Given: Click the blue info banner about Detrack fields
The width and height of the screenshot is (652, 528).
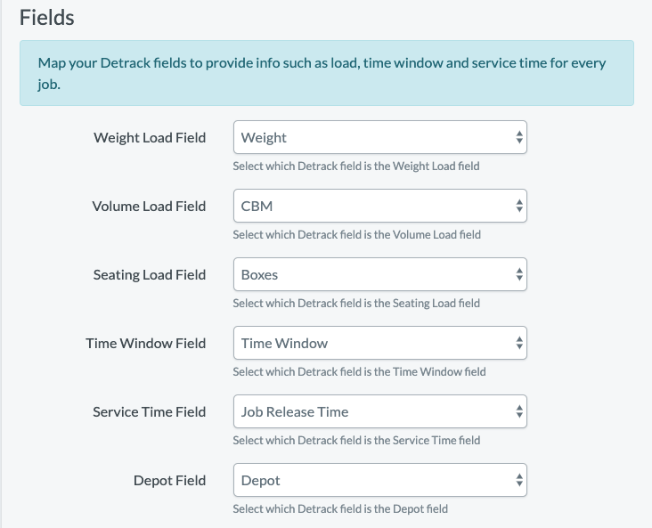Looking at the screenshot, I should (327, 73).
